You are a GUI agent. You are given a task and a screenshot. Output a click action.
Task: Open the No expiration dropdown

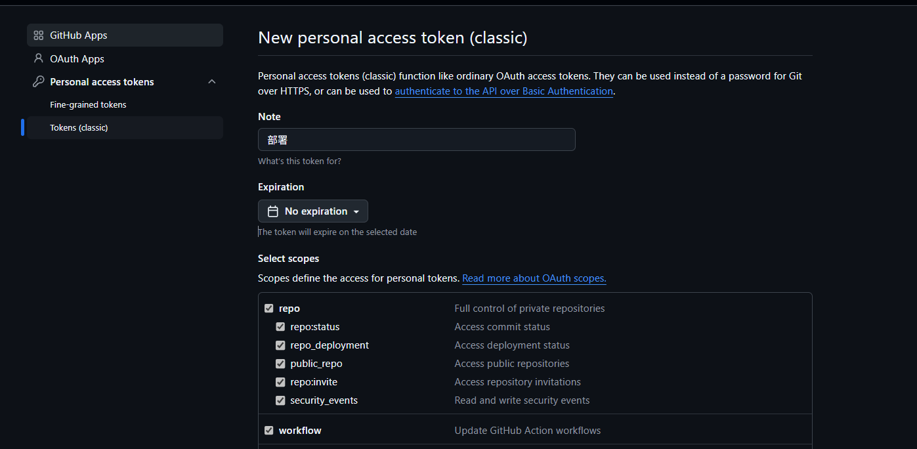(x=313, y=211)
